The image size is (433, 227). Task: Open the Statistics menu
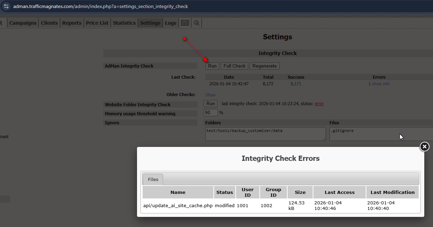[124, 23]
